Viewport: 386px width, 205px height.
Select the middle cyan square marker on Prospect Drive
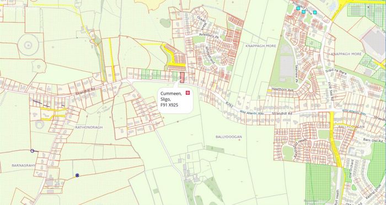coord(303,12)
